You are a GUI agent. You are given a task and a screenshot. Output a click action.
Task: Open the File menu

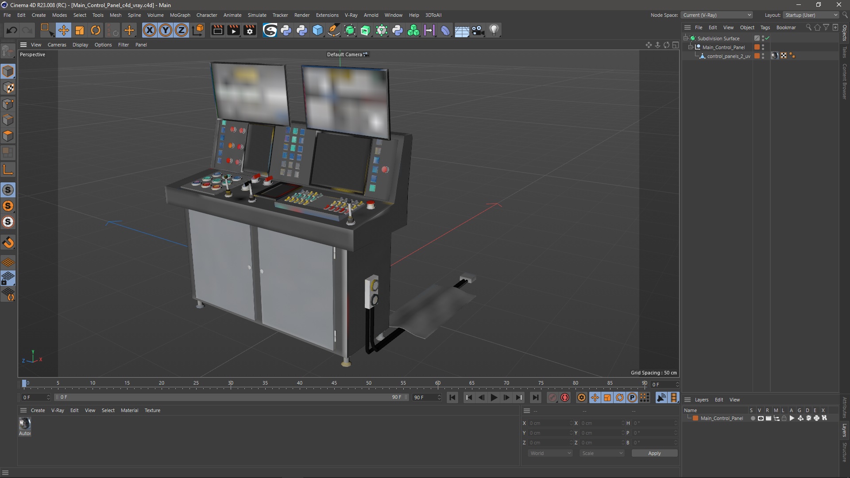pos(7,15)
